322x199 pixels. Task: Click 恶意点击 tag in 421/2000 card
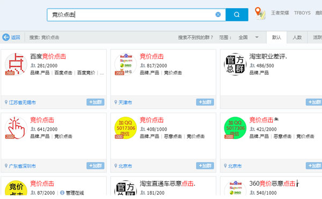pyautogui.click(x=283, y=136)
